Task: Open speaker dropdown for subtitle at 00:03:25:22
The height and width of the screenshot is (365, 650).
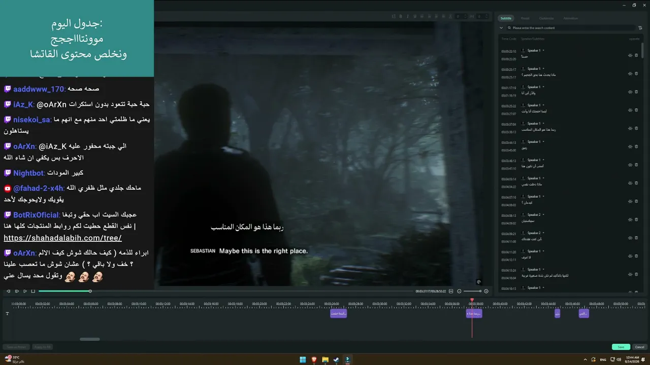Action: 543,105
